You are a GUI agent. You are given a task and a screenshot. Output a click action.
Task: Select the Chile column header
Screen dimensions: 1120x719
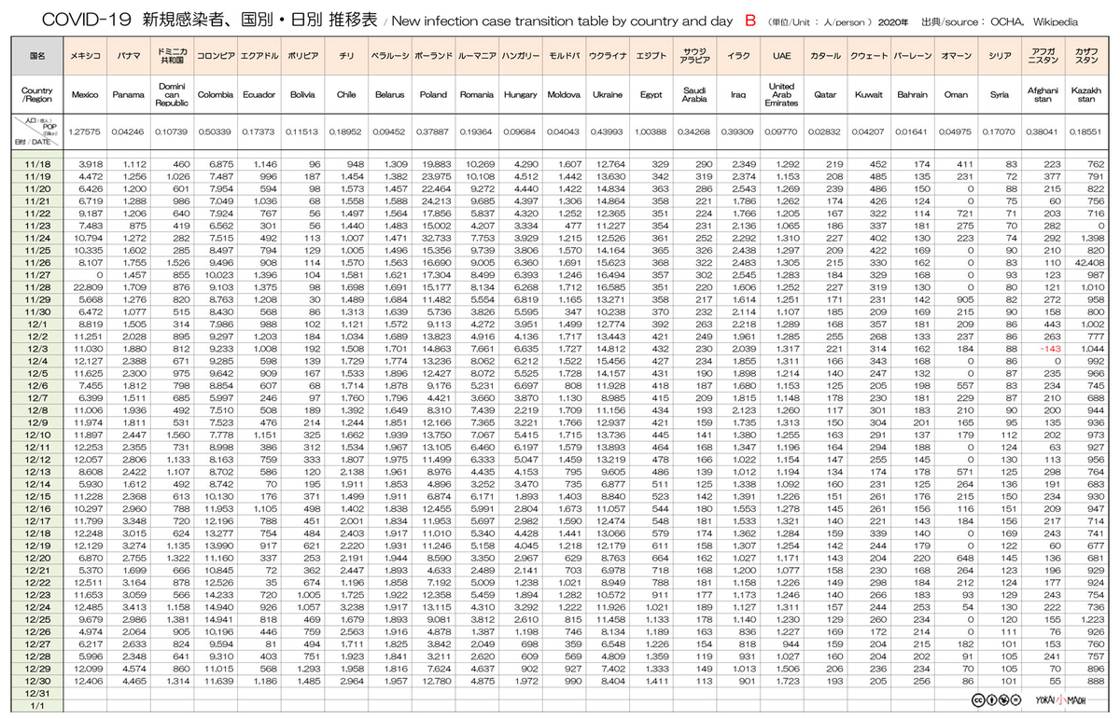pyautogui.click(x=346, y=93)
